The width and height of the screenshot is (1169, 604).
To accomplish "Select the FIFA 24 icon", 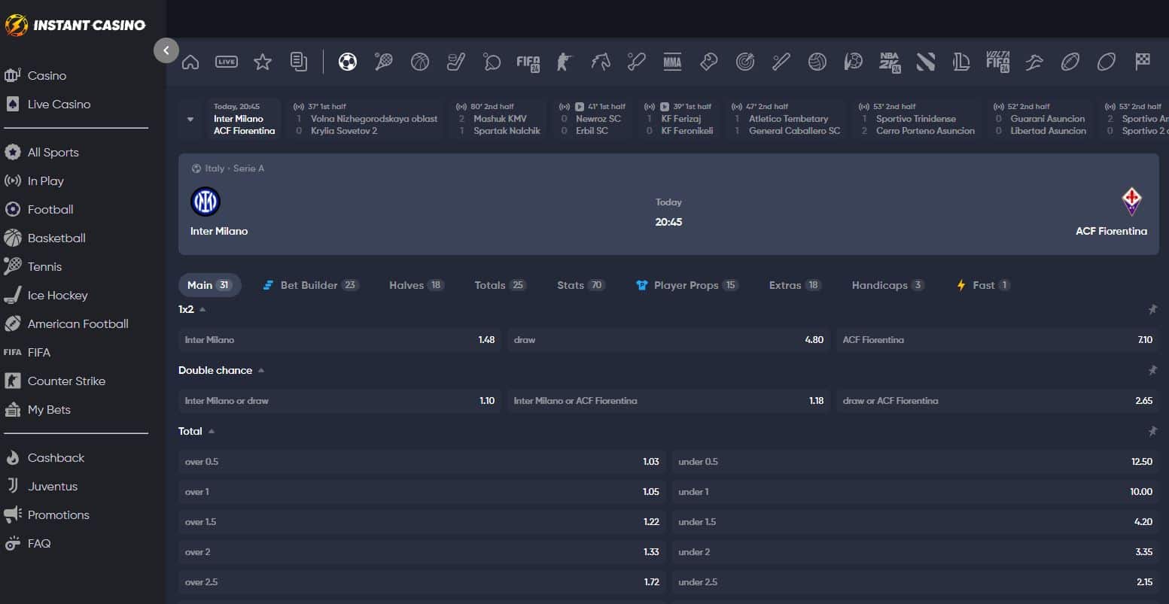I will 528,62.
